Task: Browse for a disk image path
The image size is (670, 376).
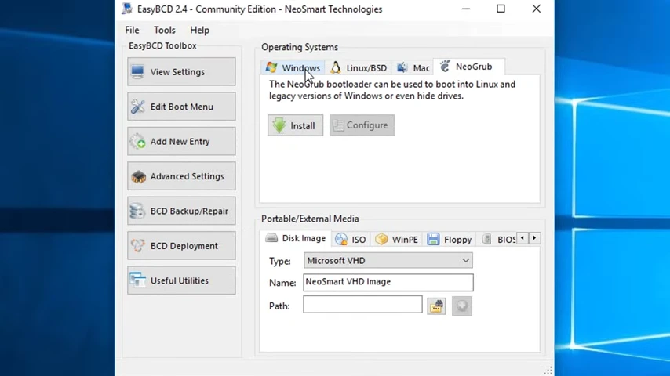Action: (436, 306)
